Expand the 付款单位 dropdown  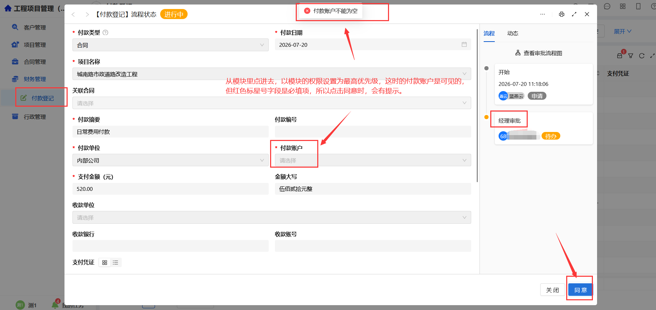point(171,160)
